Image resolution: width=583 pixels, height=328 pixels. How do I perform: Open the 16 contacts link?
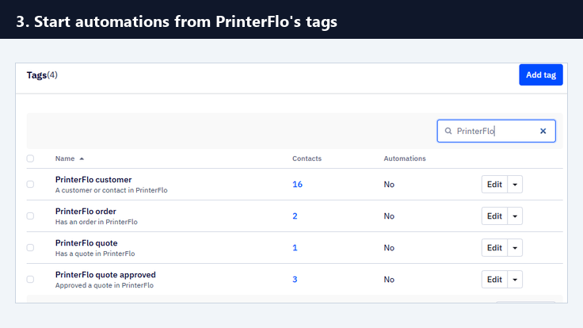(297, 185)
